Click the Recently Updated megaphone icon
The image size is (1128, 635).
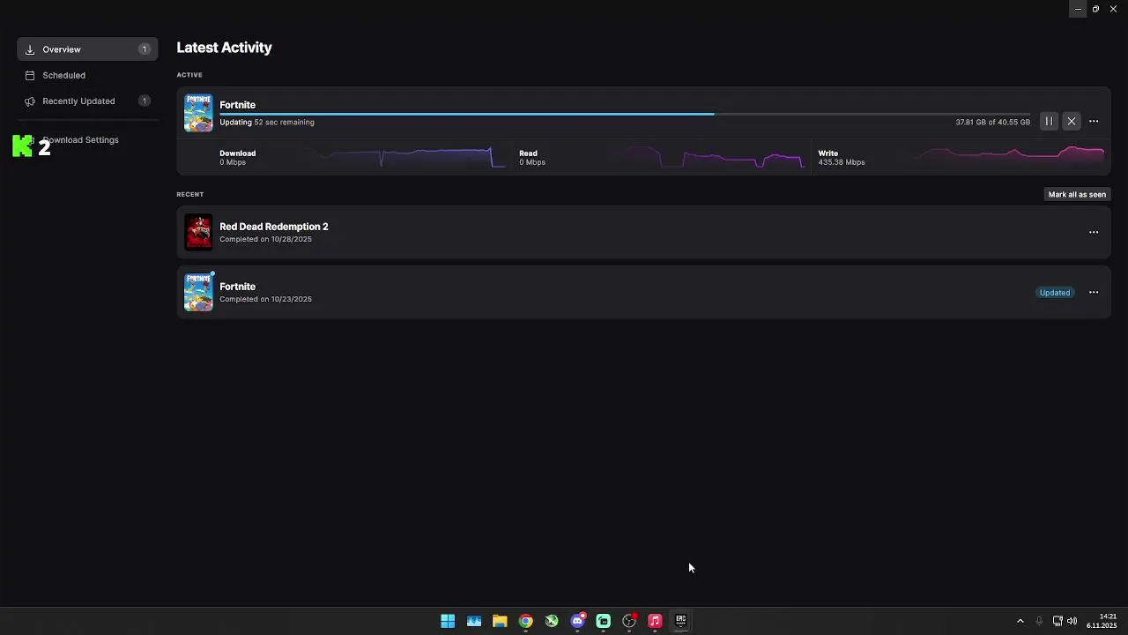point(30,101)
